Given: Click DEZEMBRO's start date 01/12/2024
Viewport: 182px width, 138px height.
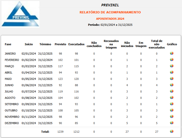Looking at the screenshot, I should pyautogui.click(x=29, y=123).
